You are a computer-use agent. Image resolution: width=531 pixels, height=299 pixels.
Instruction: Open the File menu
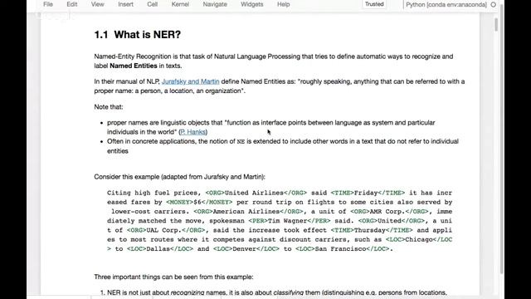pyautogui.click(x=48, y=4)
